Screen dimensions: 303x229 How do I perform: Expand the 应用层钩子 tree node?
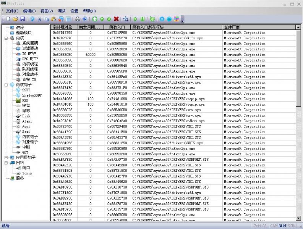coord(6,158)
